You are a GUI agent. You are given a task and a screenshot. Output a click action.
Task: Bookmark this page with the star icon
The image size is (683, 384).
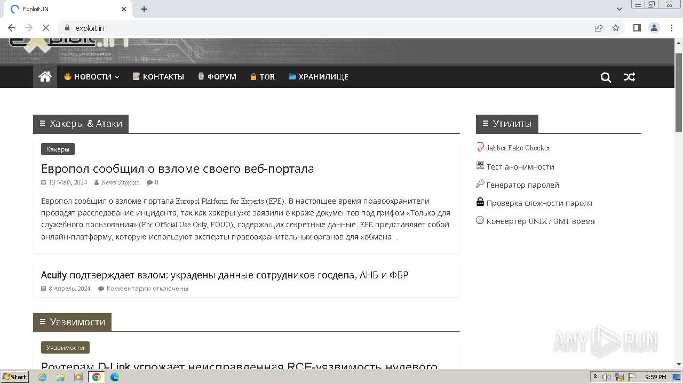616,28
